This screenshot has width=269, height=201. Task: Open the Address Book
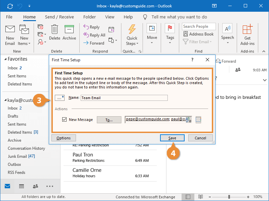[x=198, y=34]
